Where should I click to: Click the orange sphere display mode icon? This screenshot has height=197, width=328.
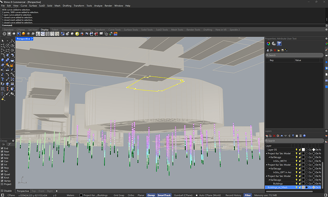pos(23,34)
